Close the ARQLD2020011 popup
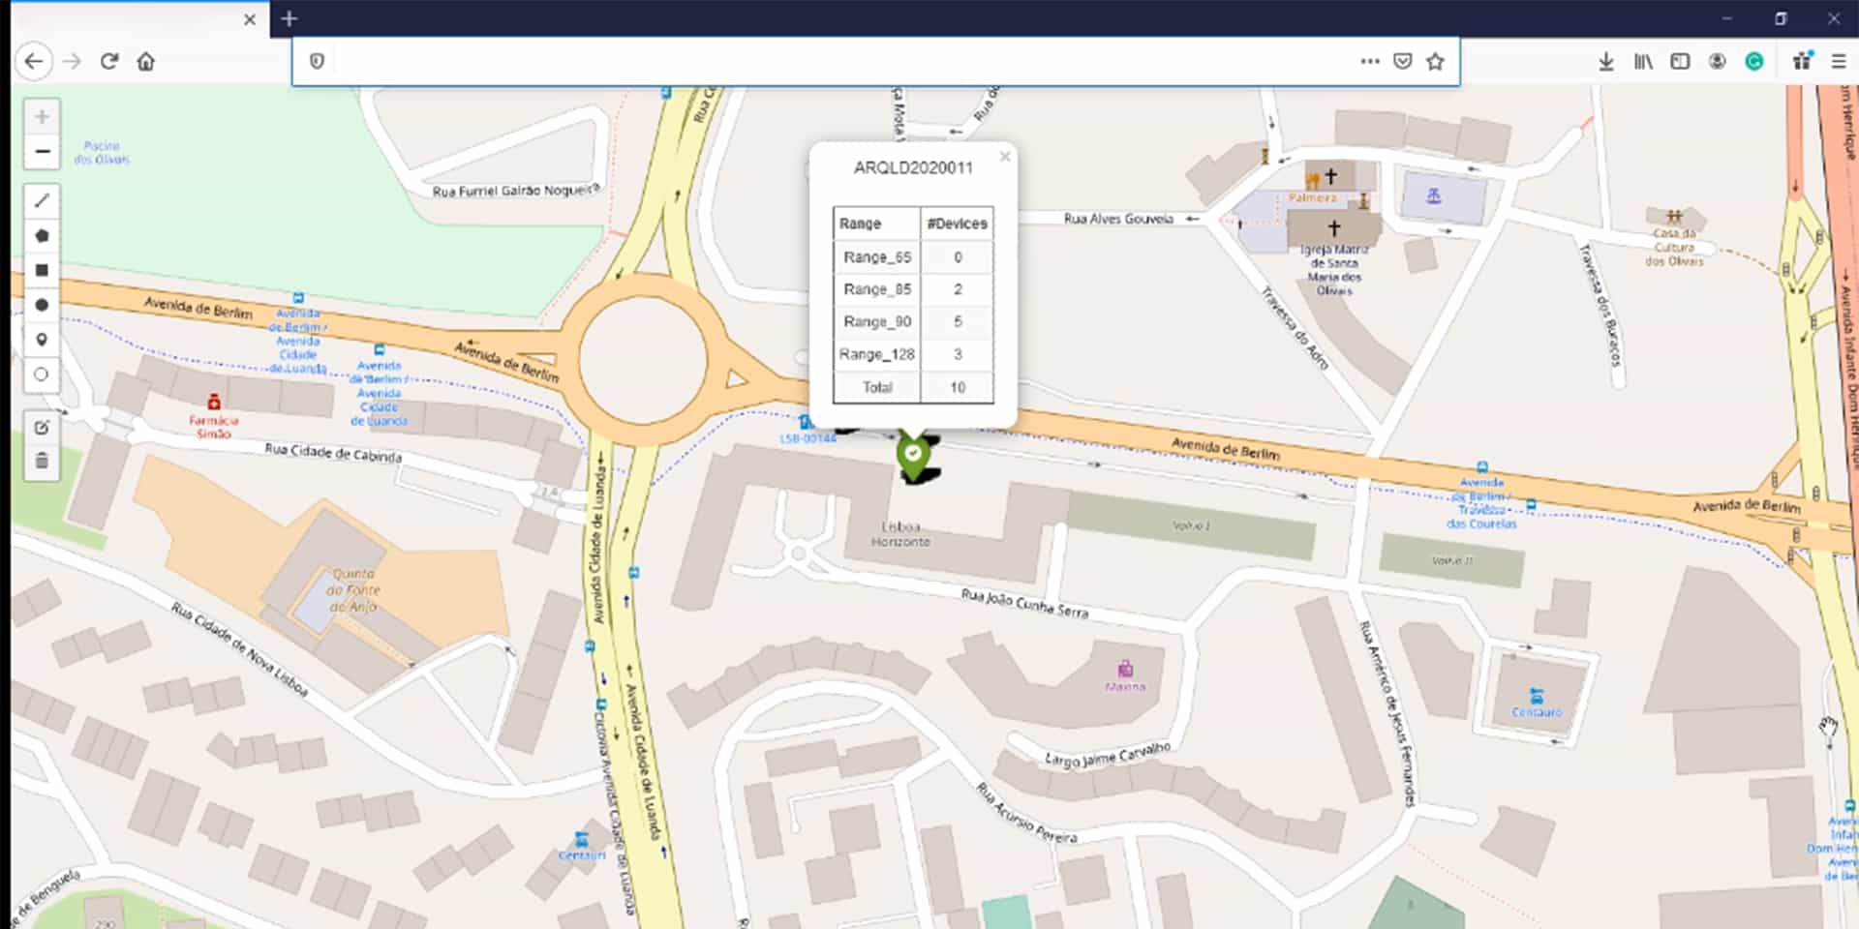Viewport: 1859px width, 929px height. coord(1005,156)
